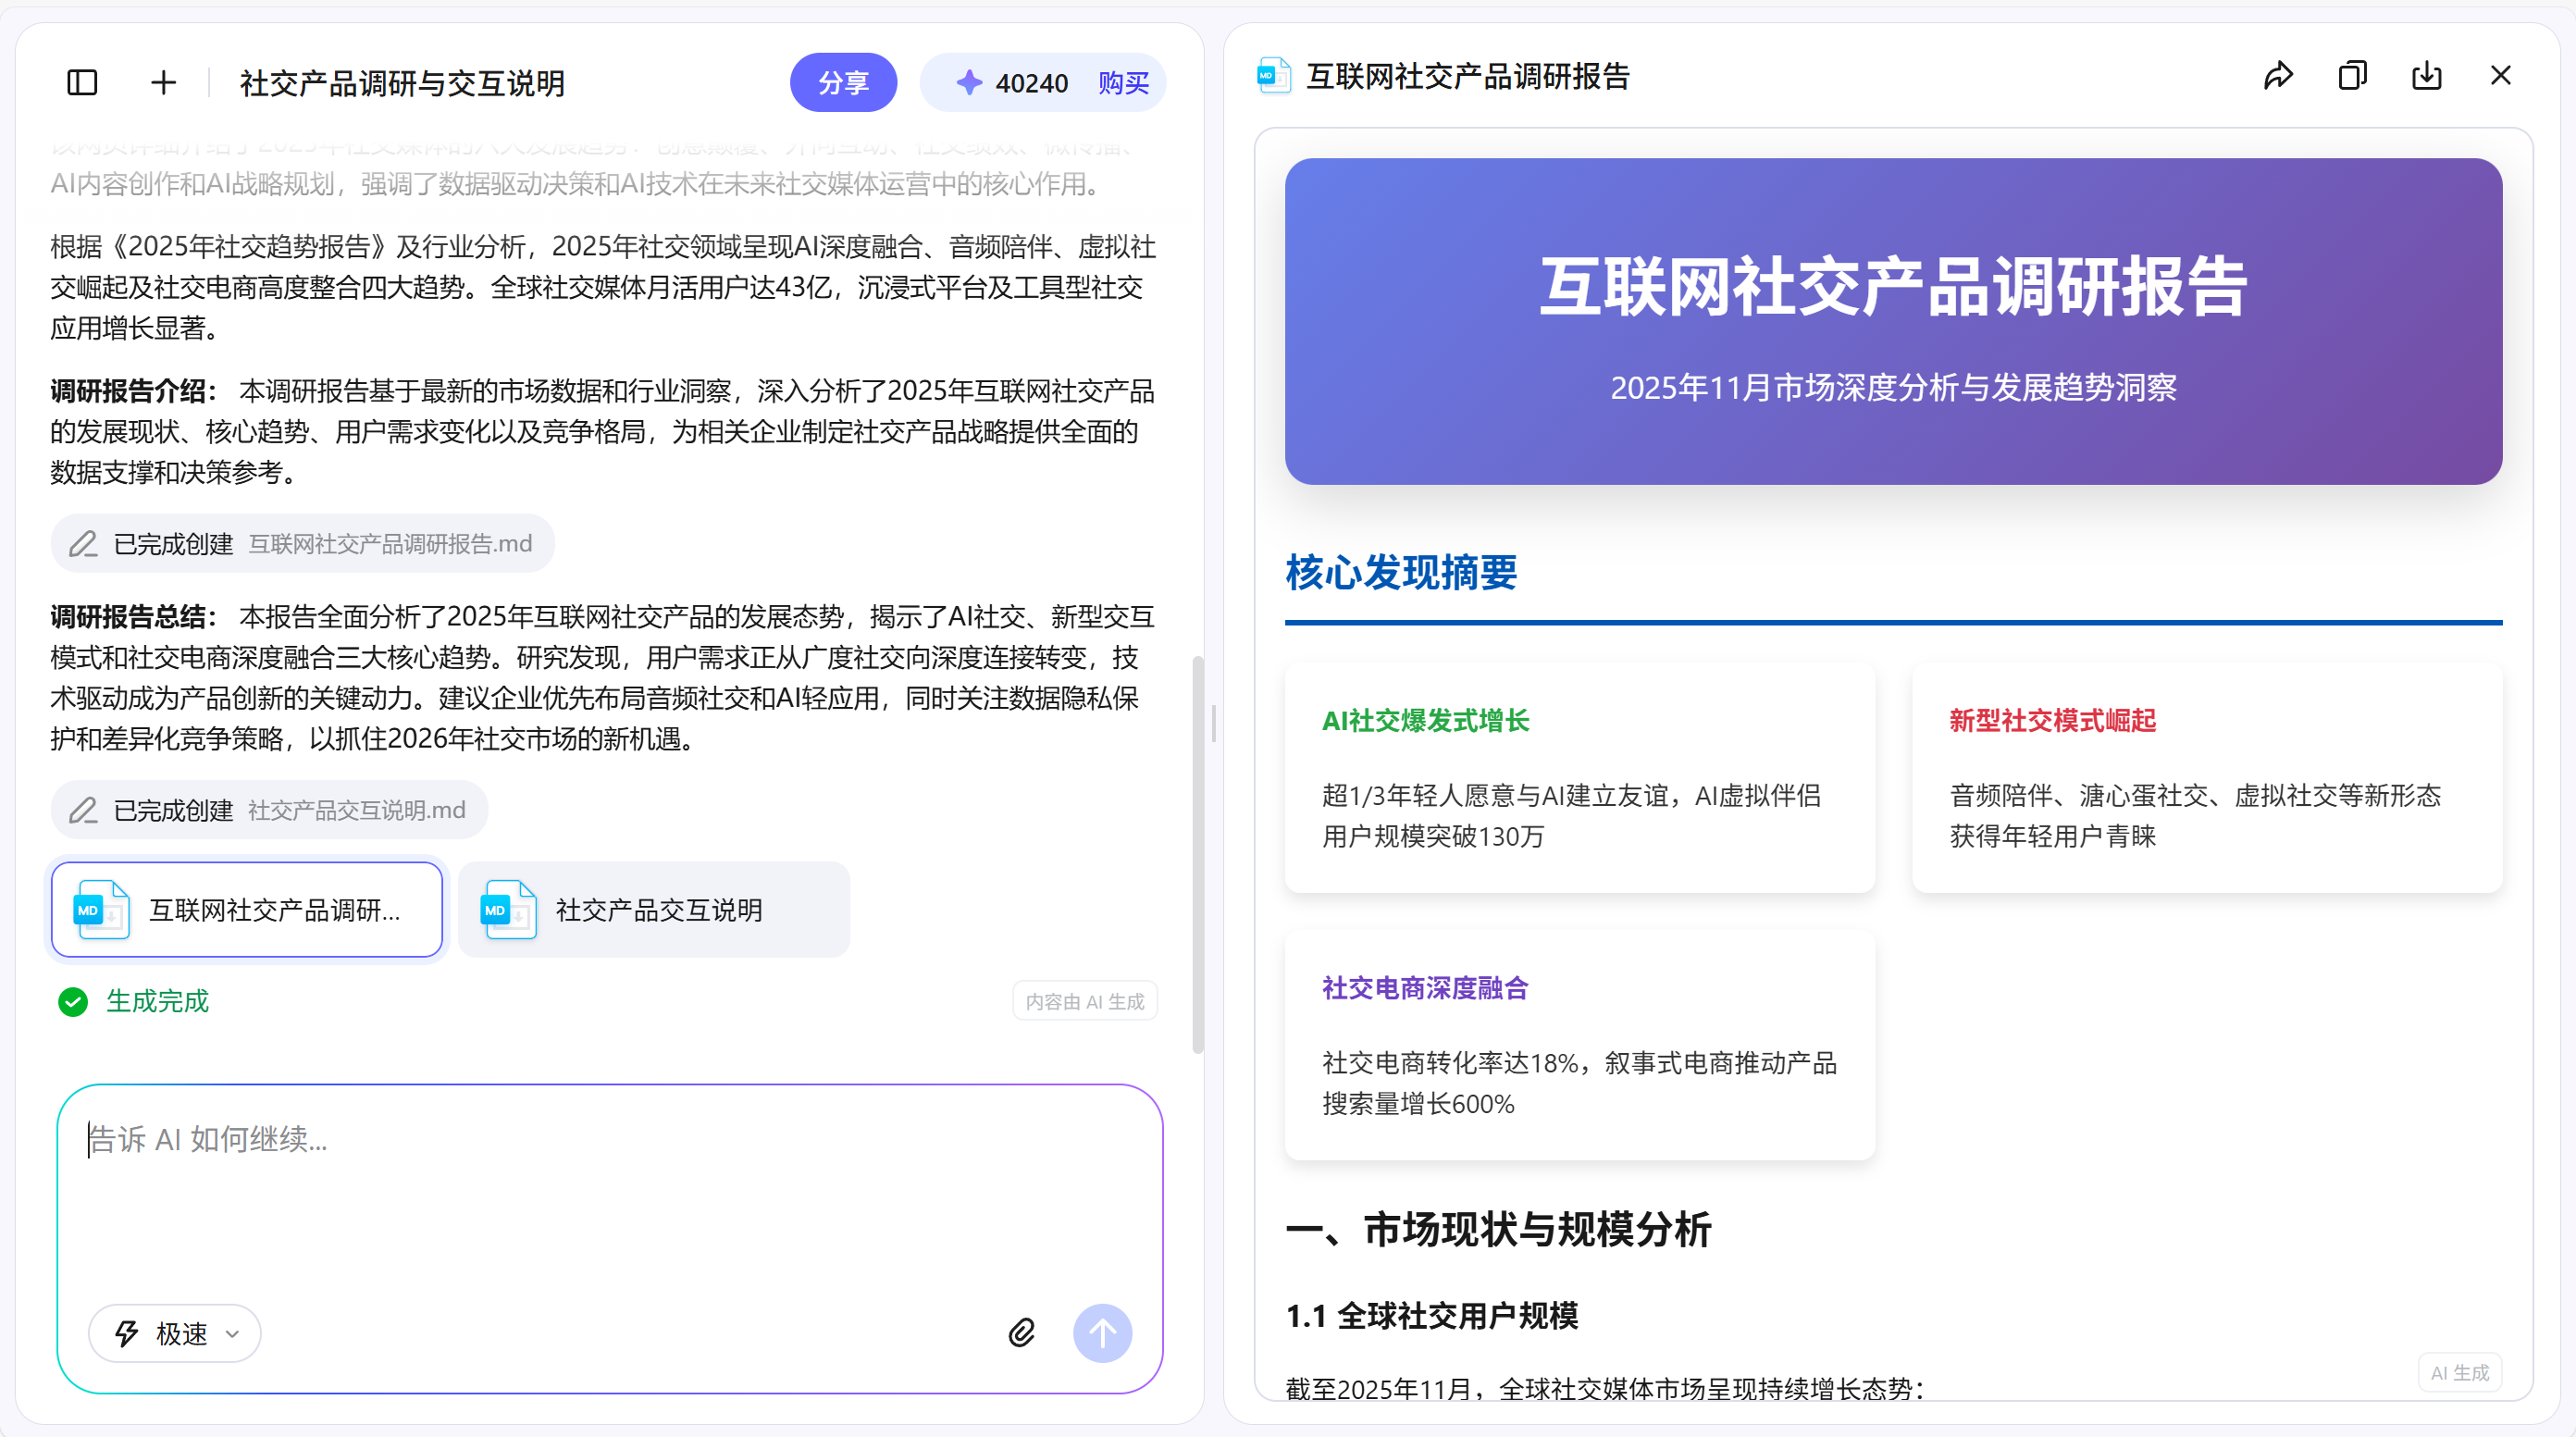Screen dimensions: 2576x1437
Task: Click the MD file icon in report header
Action: [x=1273, y=75]
